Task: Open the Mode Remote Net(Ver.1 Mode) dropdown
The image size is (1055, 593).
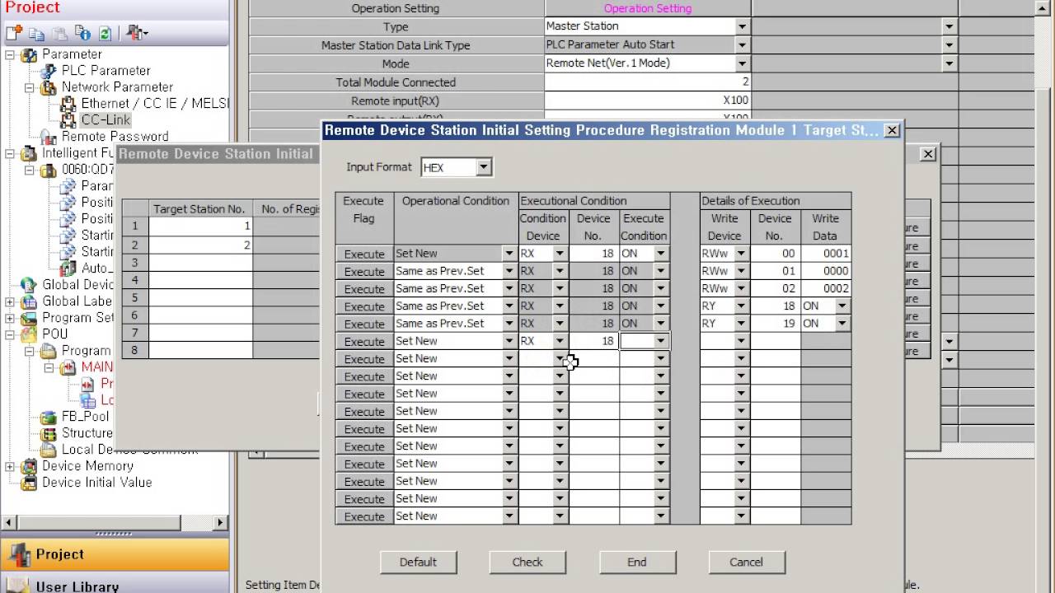Action: click(x=742, y=63)
